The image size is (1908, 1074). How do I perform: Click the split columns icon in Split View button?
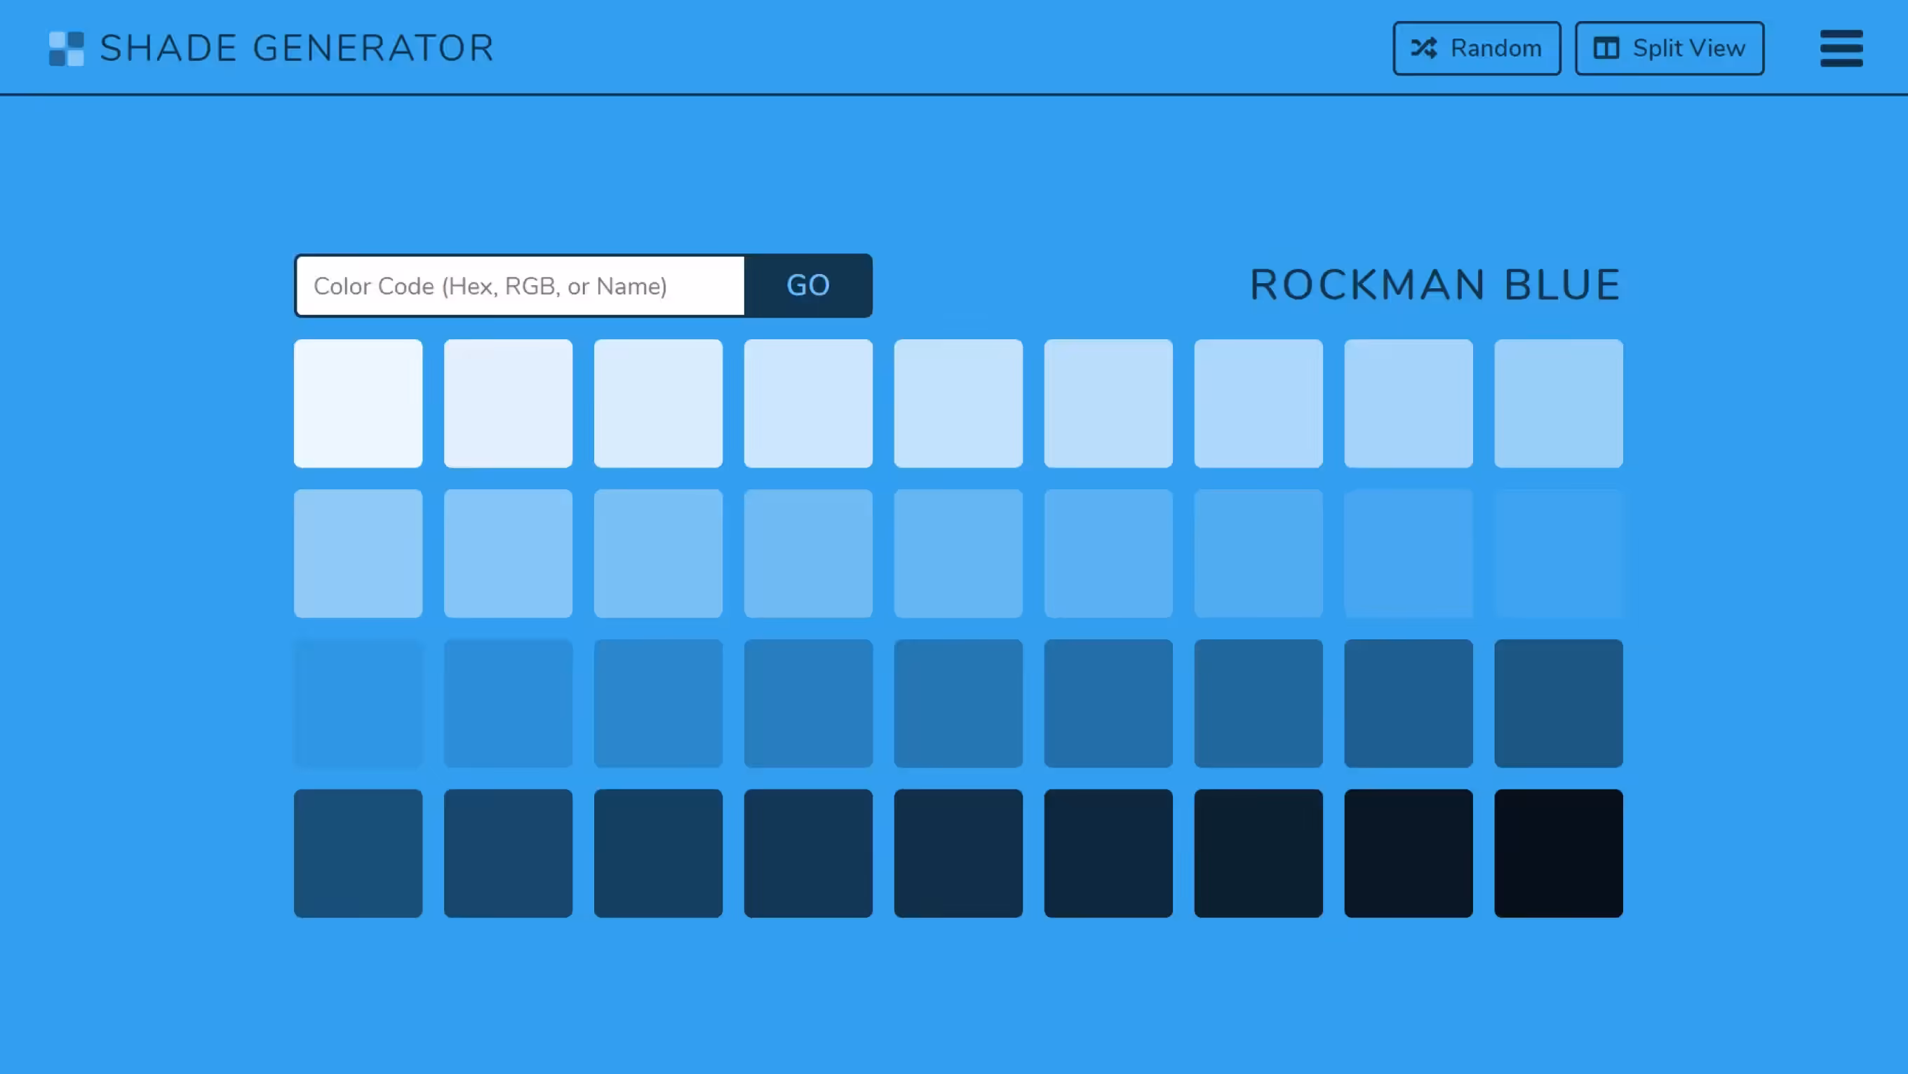coord(1606,48)
